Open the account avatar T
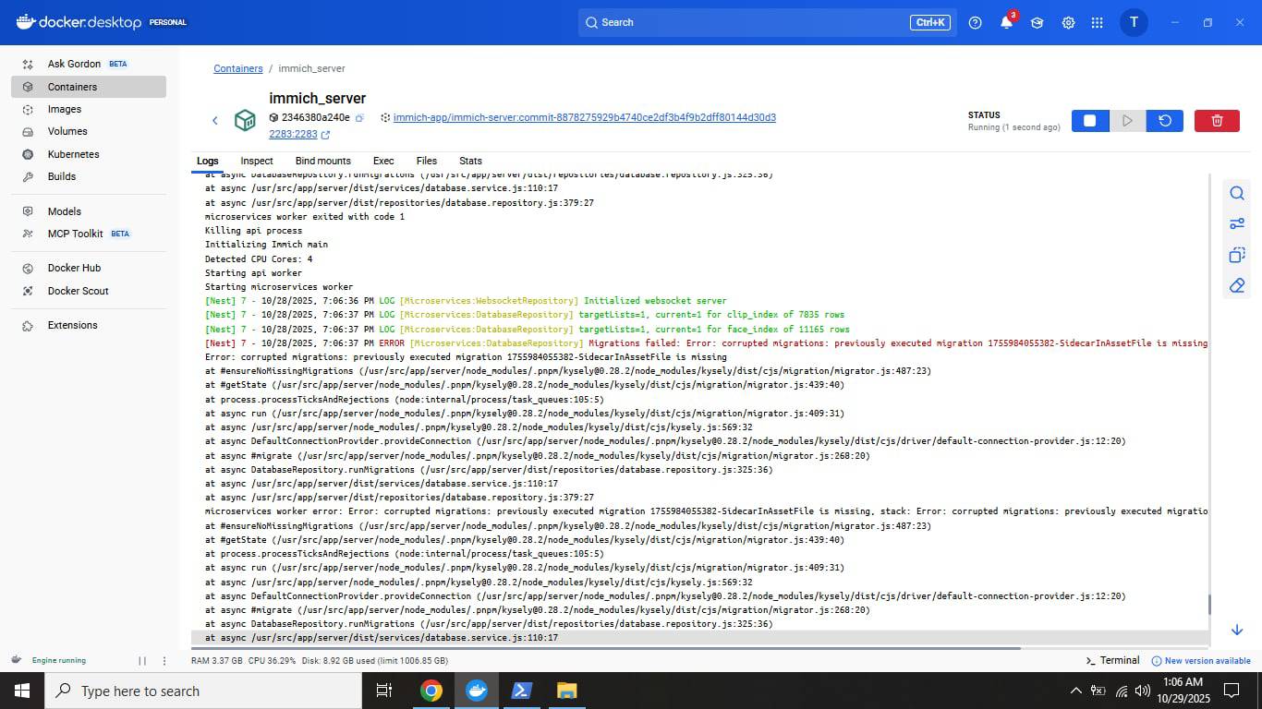This screenshot has height=709, width=1262. [x=1134, y=22]
